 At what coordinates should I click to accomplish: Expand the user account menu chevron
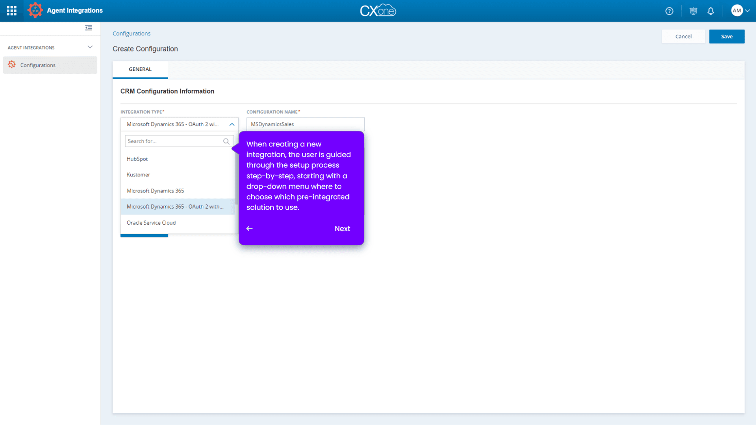tap(747, 11)
